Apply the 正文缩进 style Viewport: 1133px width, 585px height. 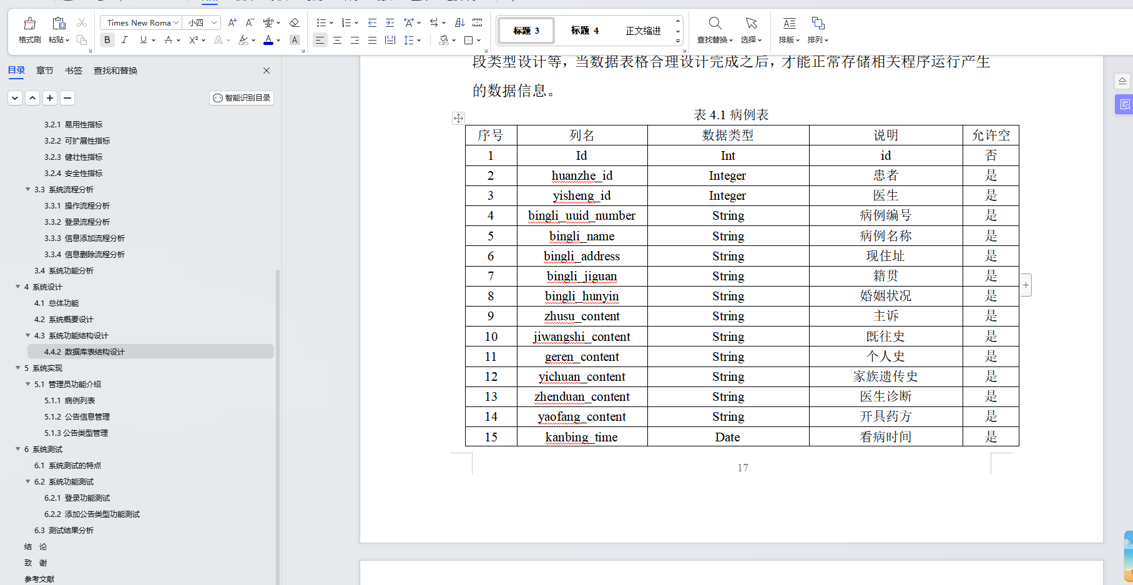[643, 31]
